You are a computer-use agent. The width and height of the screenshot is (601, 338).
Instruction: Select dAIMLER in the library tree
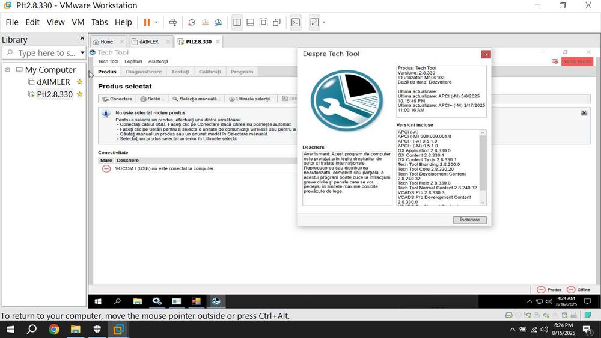pyautogui.click(x=53, y=82)
